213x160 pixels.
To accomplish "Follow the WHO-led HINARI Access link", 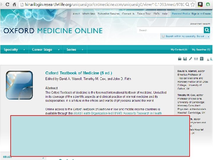I will click(117, 113).
